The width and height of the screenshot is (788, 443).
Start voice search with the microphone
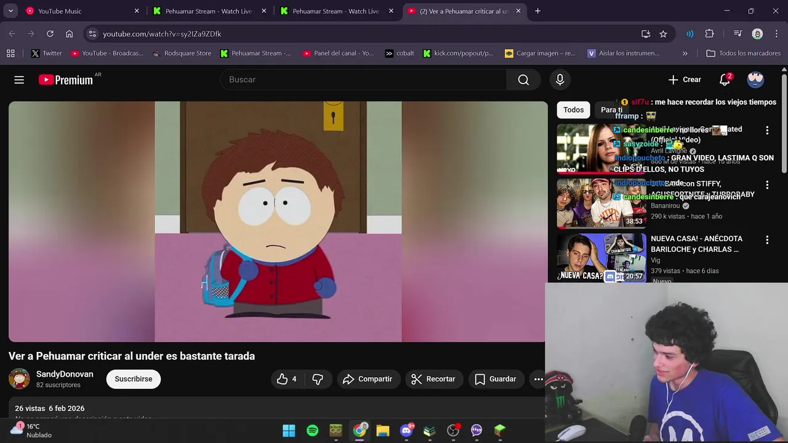[560, 79]
